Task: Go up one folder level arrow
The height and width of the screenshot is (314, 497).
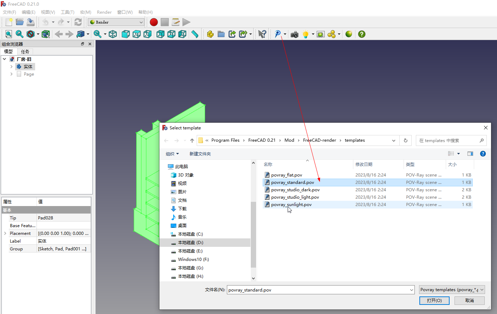Action: 192,140
